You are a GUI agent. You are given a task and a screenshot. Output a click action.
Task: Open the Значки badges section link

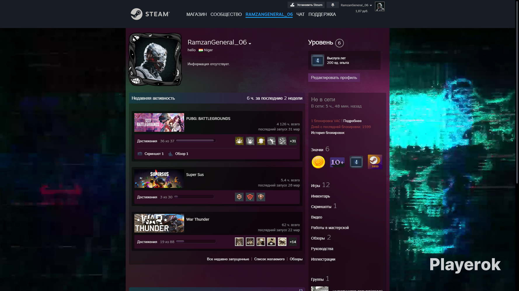(320, 149)
